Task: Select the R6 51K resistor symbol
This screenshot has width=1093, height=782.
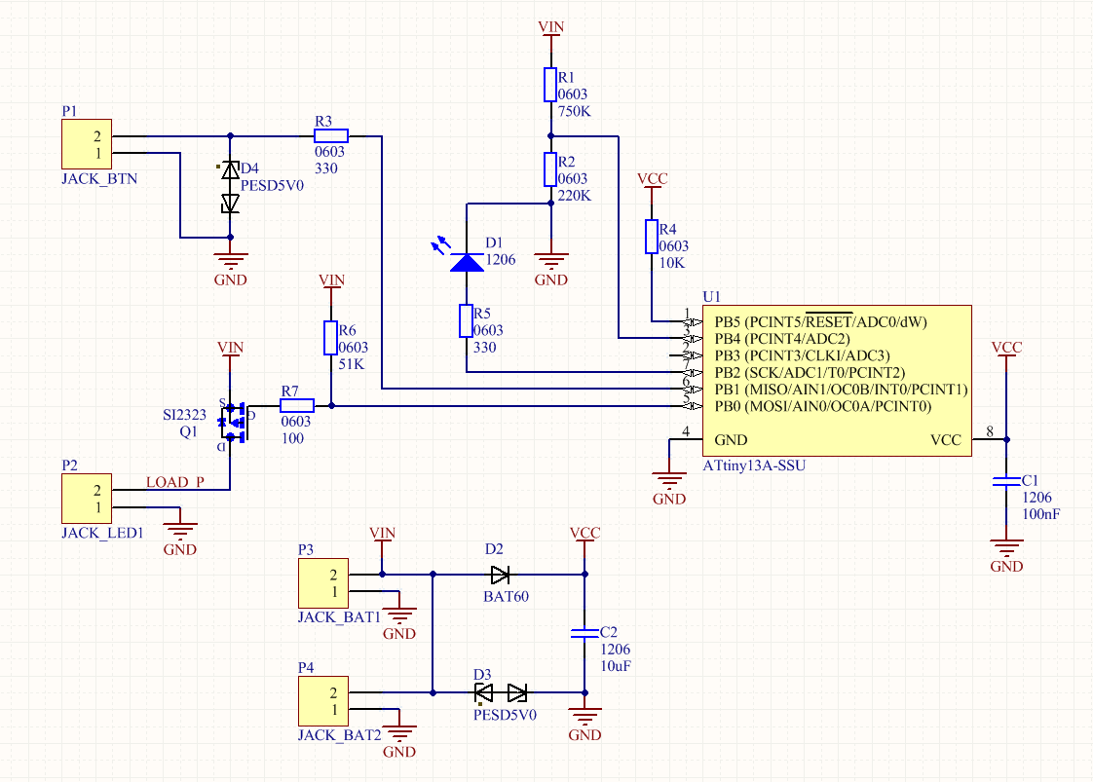Action: pyautogui.click(x=331, y=339)
